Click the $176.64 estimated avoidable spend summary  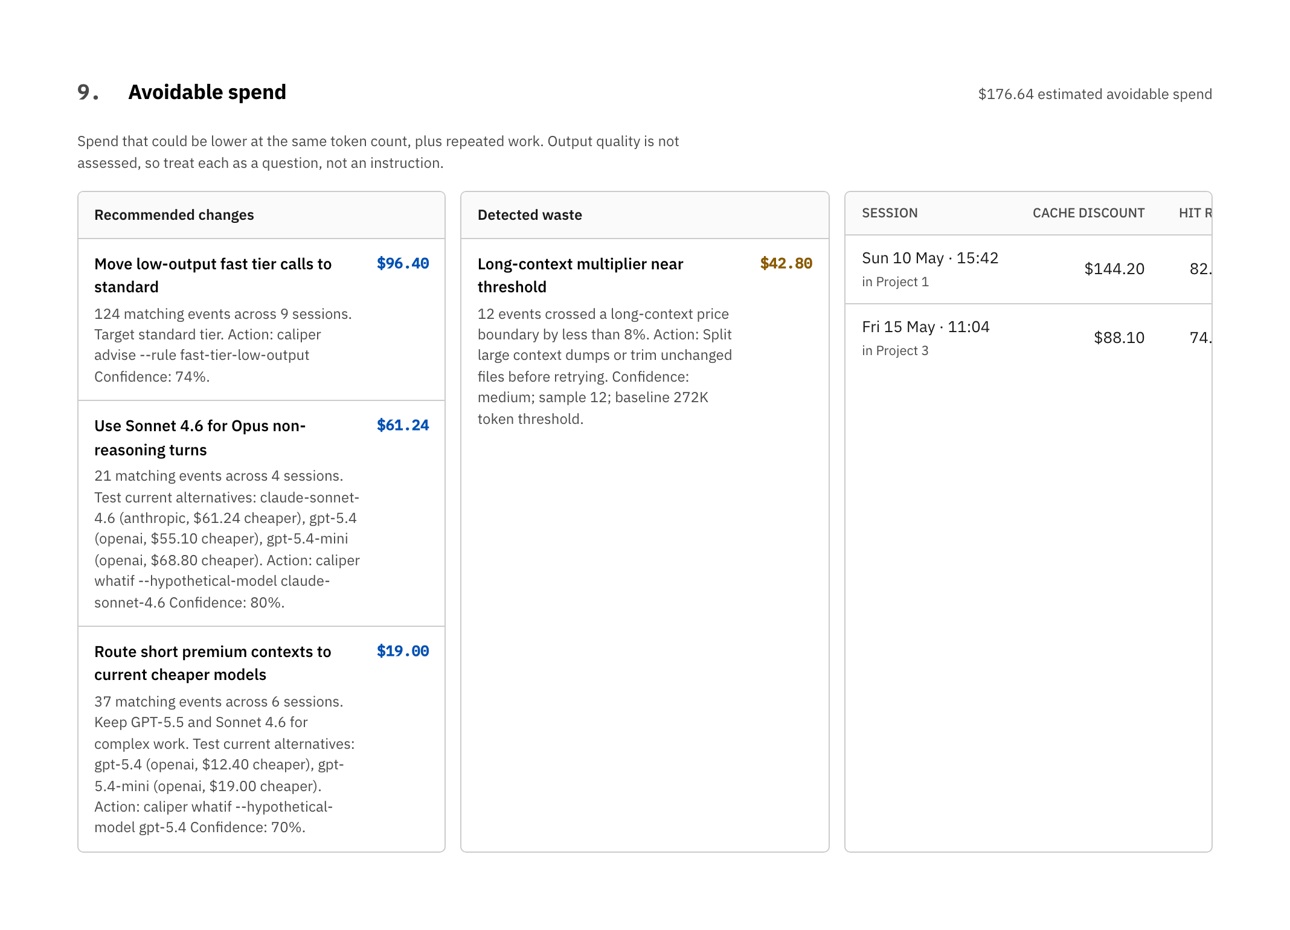[1095, 94]
